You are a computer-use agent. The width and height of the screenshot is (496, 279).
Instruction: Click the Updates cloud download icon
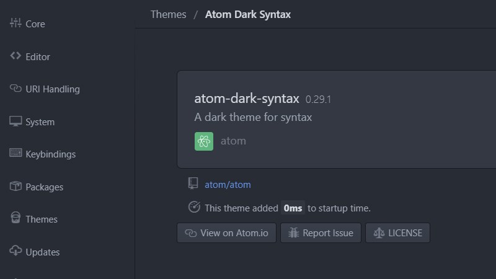[x=15, y=251]
